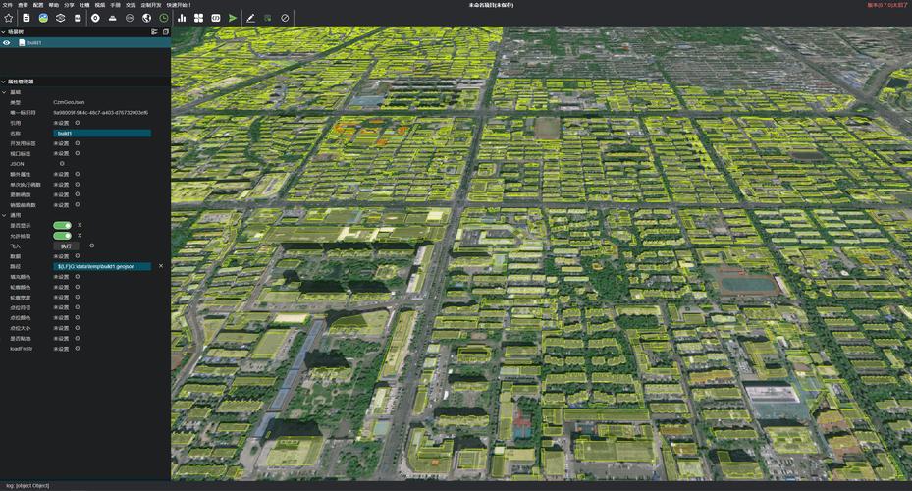Click the green paper-plane run icon

point(233,18)
